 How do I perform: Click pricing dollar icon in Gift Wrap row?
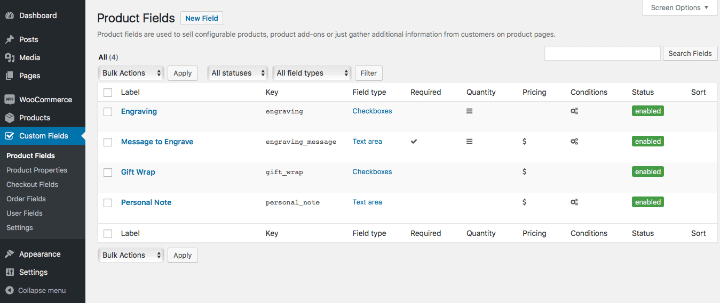[525, 172]
